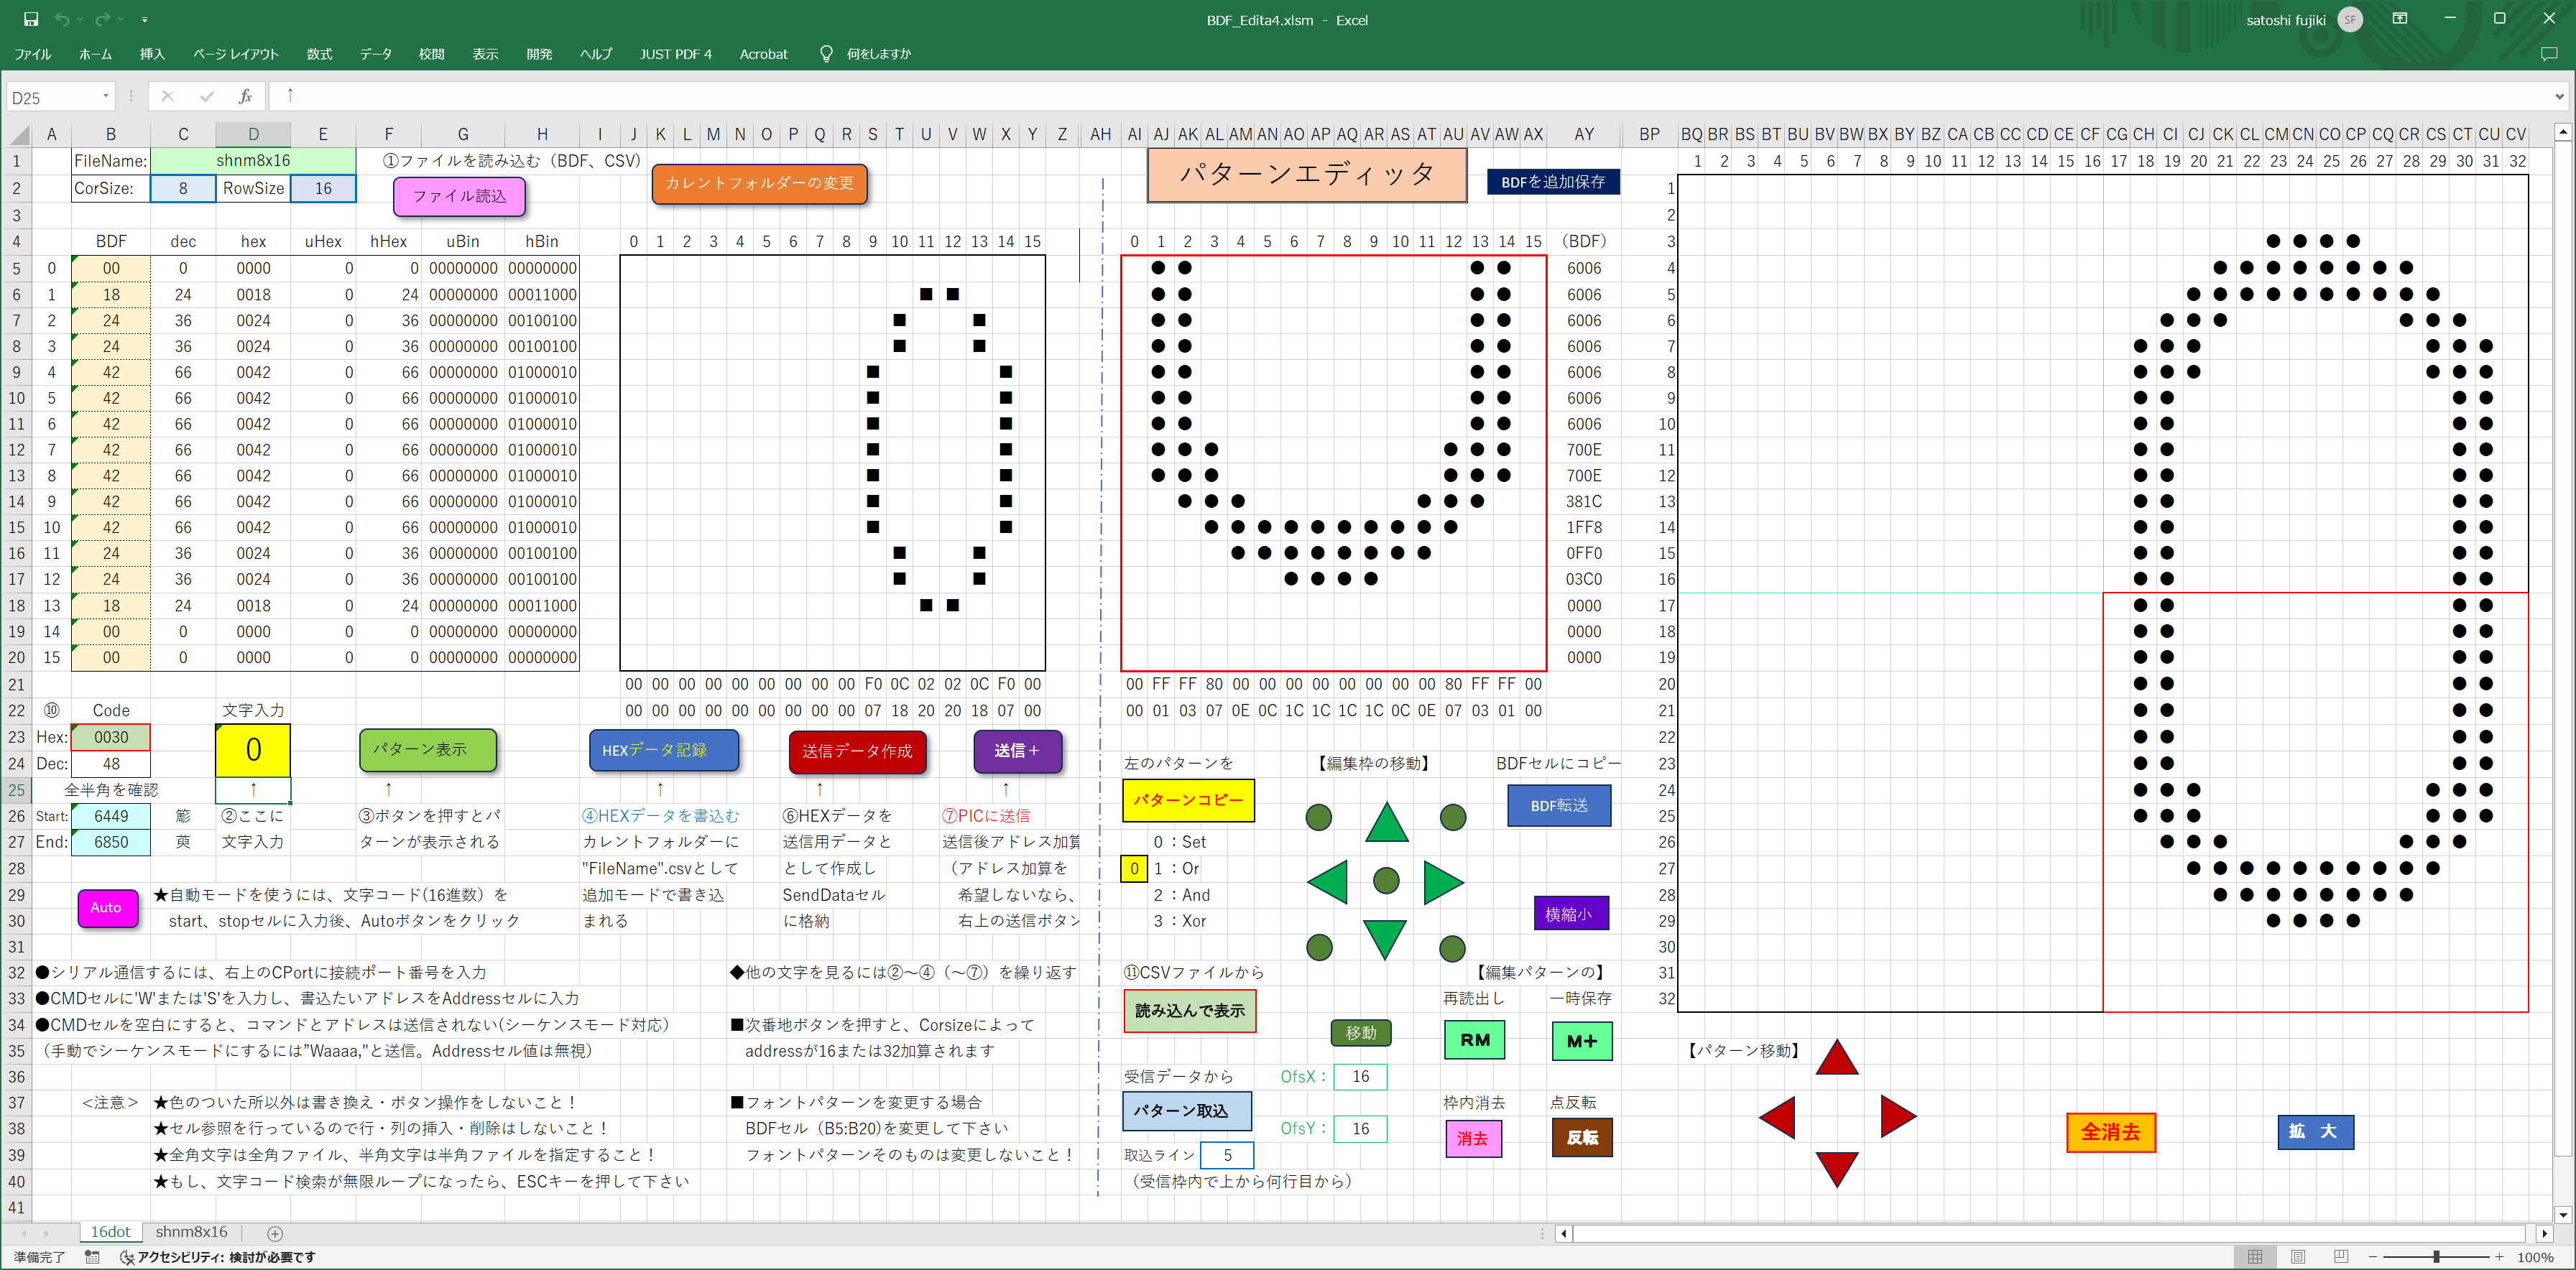
Task: Click the Undo arrow icon
Action: click(x=62, y=19)
